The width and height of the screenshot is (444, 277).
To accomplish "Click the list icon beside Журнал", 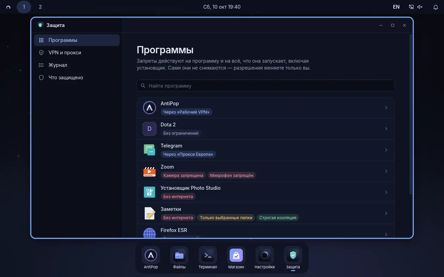I will click(41, 65).
